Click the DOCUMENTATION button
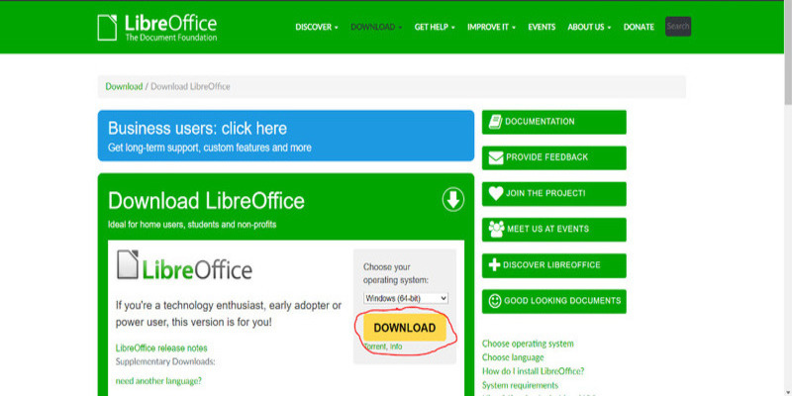This screenshot has height=396, width=792. pos(554,122)
